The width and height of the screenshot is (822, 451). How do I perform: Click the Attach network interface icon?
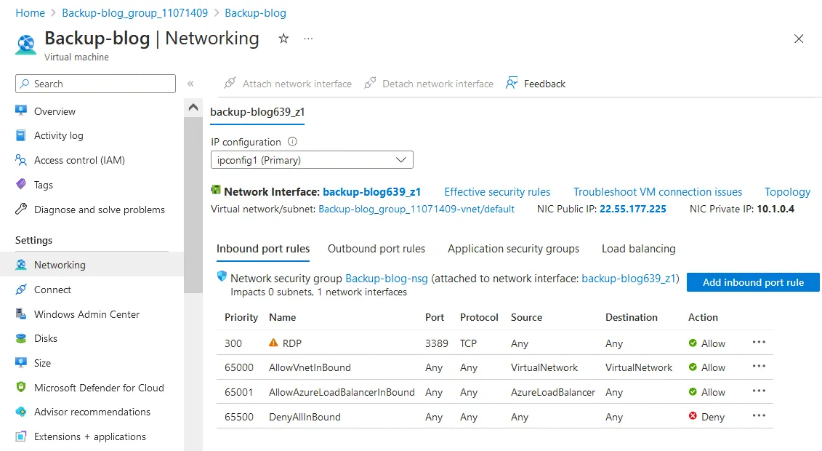click(x=230, y=83)
